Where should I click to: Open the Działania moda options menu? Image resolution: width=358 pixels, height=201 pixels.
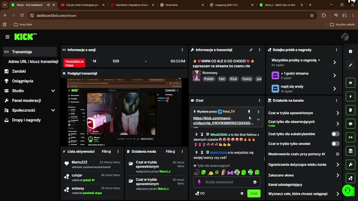tap(182, 152)
